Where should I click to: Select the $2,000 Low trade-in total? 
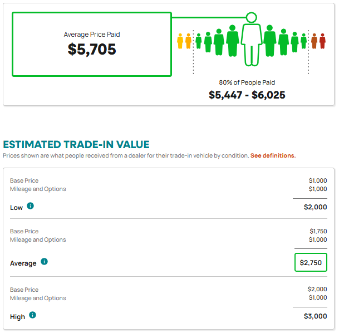[x=315, y=207]
